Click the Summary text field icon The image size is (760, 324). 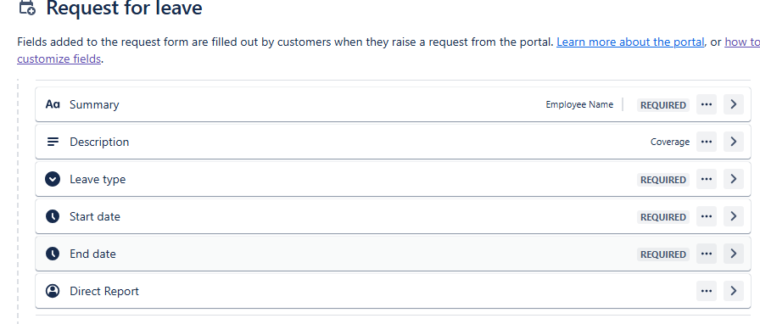pos(53,104)
